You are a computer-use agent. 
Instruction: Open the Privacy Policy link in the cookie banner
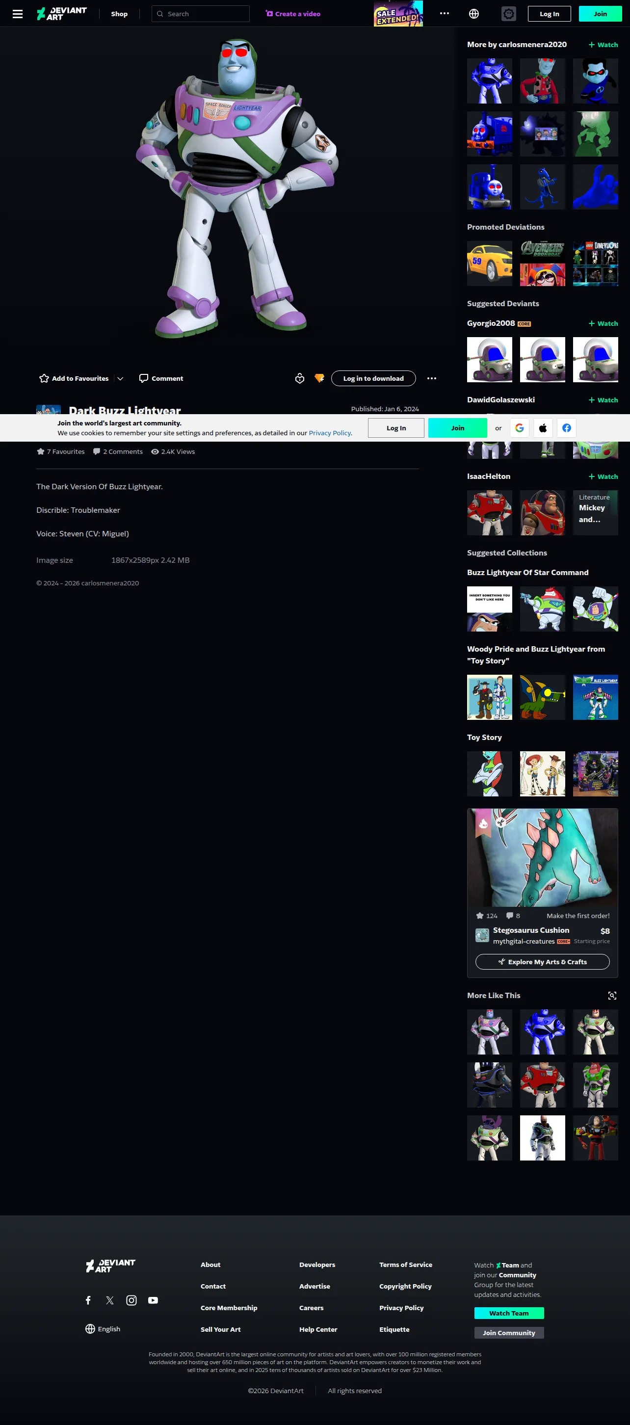330,433
